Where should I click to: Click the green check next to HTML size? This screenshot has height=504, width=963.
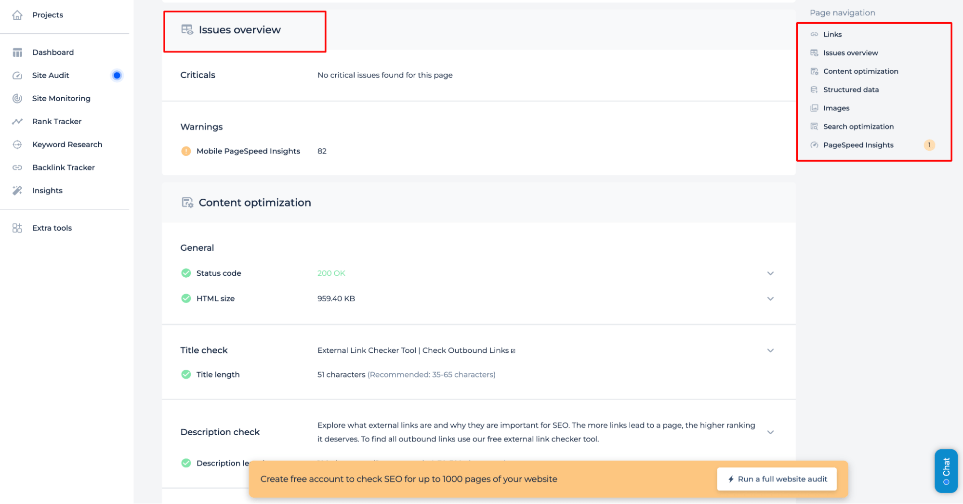pyautogui.click(x=186, y=299)
